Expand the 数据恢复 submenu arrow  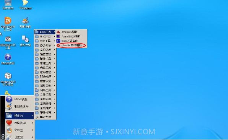(54, 81)
